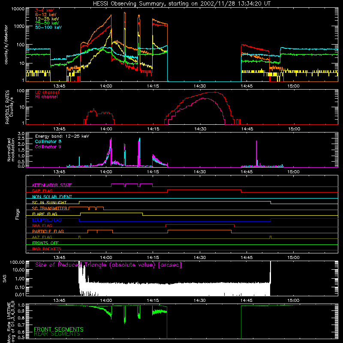Click the 0.10 tick on the SAS axis
Image resolution: width=343 pixels, height=343 pixels.
click(x=20, y=287)
